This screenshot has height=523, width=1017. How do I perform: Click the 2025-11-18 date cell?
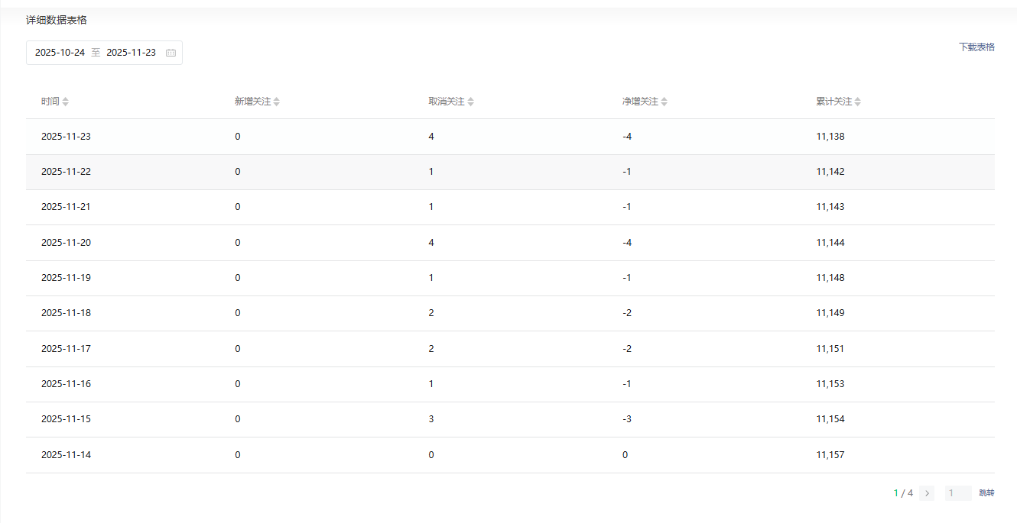pyautogui.click(x=66, y=313)
